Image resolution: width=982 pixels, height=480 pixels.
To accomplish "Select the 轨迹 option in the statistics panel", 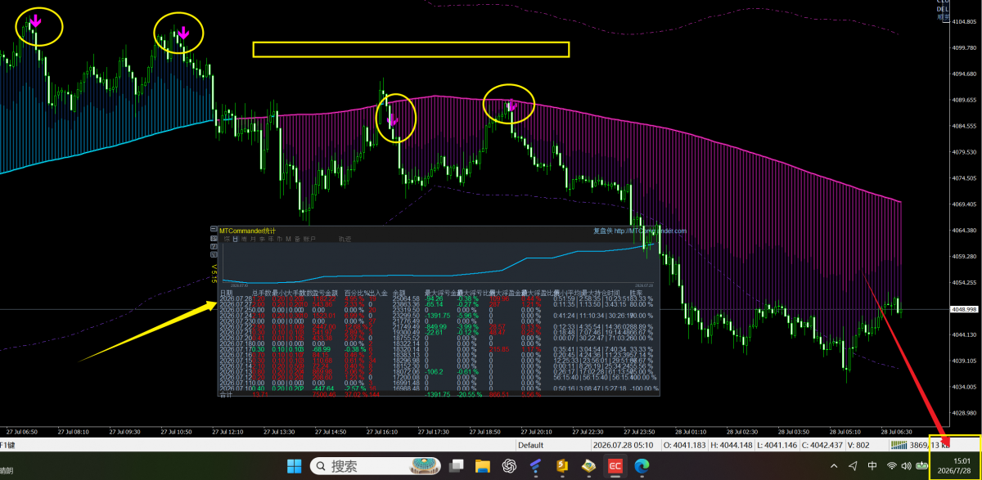I will [x=345, y=239].
